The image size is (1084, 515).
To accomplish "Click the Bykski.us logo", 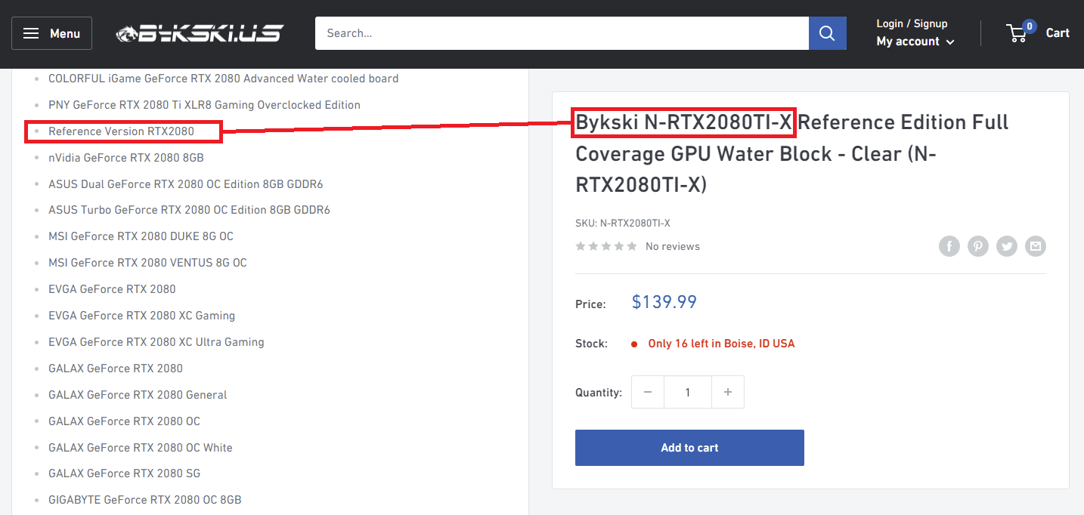I will click(200, 33).
